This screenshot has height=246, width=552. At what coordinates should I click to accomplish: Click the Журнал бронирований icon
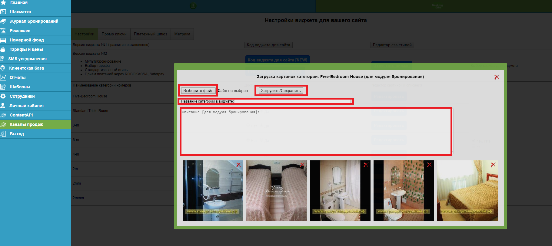(3, 21)
